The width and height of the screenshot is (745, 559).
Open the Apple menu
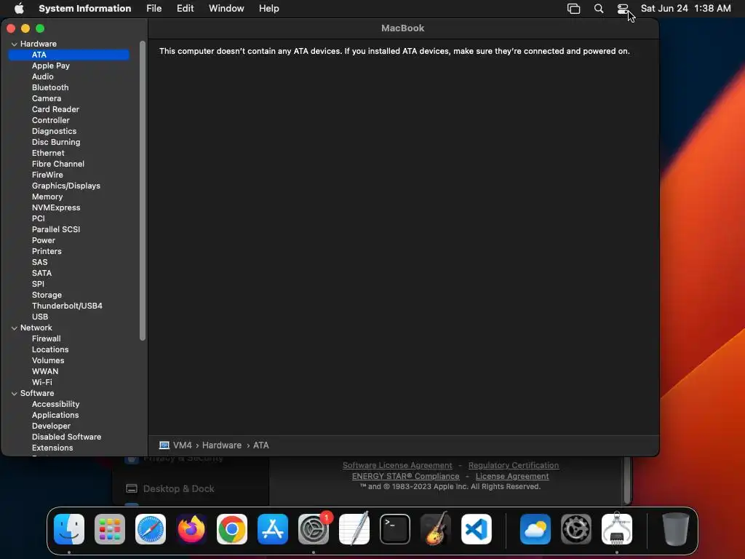click(19, 9)
